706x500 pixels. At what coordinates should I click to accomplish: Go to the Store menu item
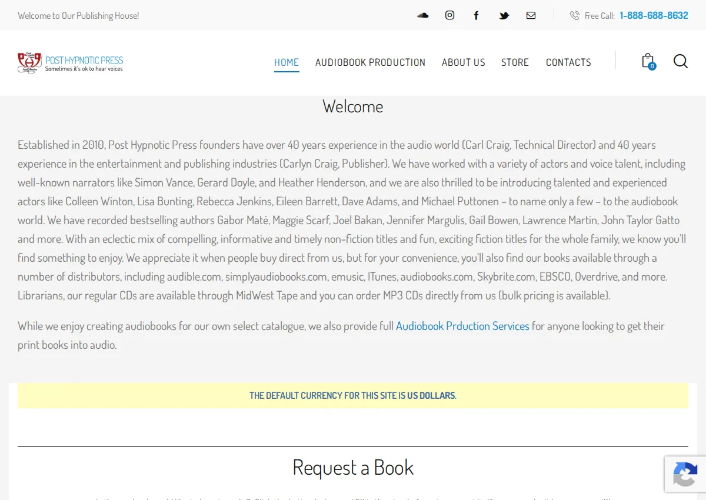(x=515, y=62)
